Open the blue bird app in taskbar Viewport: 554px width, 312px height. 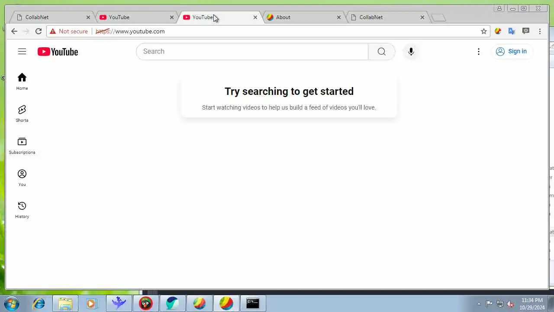[119, 303]
